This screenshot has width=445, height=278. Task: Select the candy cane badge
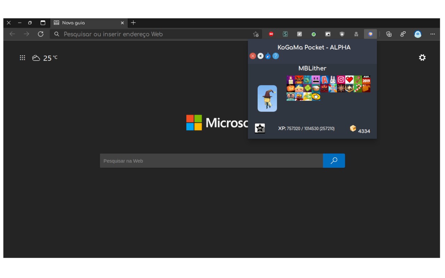coord(358,88)
